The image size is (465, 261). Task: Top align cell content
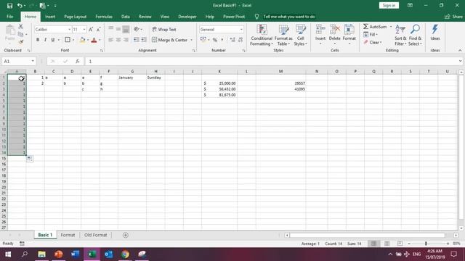coord(110,29)
